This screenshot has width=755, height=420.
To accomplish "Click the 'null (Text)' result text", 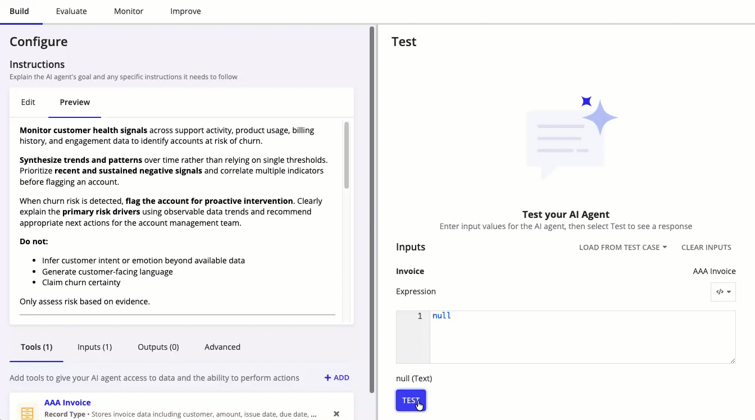I will click(x=414, y=378).
